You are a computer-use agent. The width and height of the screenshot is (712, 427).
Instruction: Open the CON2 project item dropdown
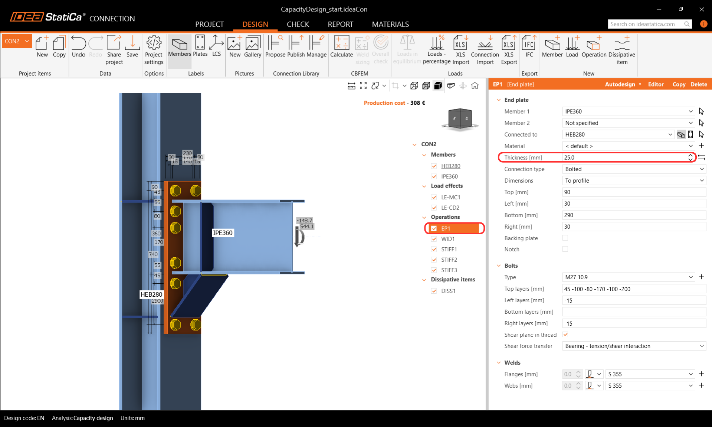tap(17, 41)
